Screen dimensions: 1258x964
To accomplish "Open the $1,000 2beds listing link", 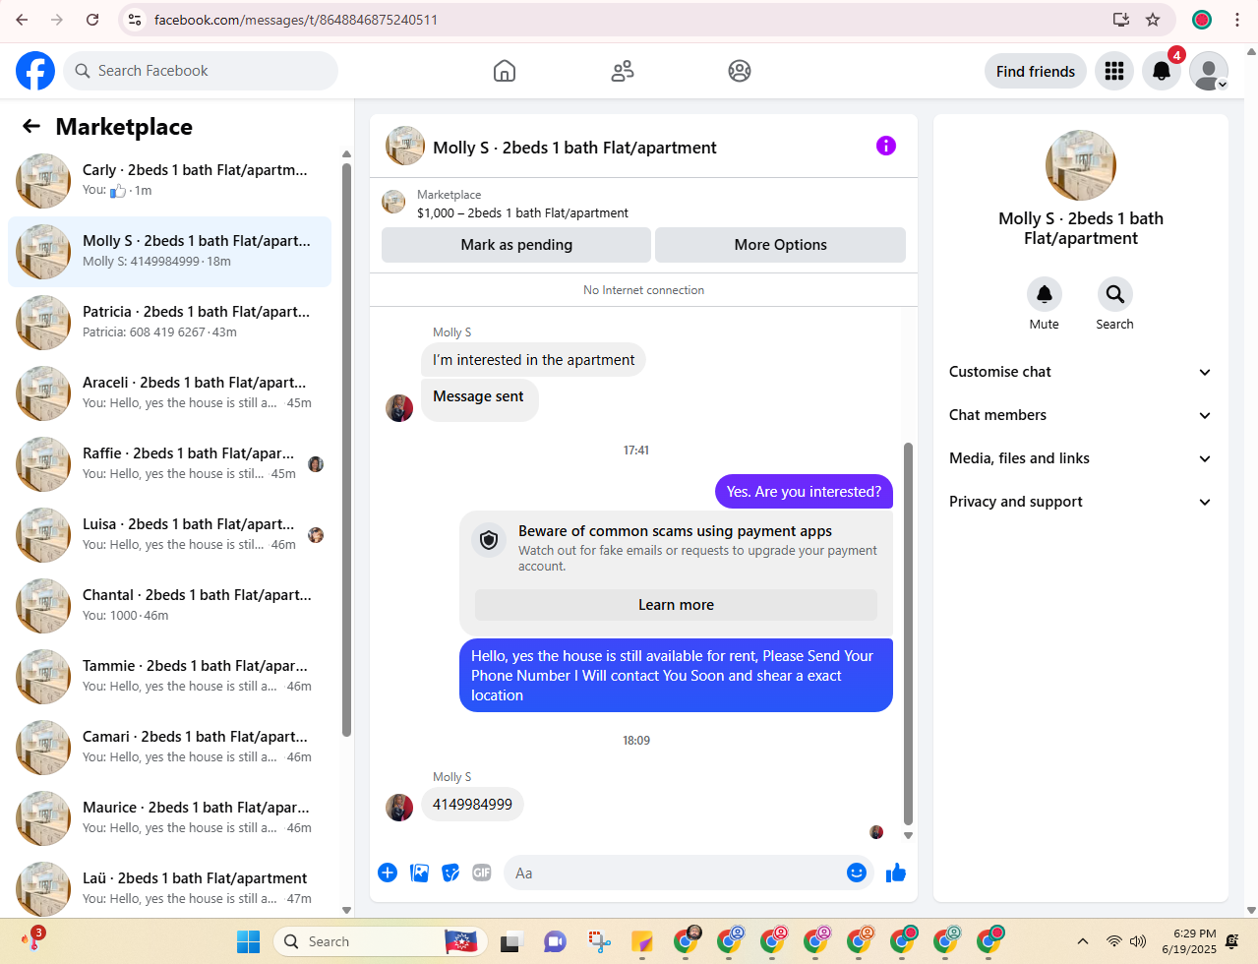I will click(x=522, y=212).
